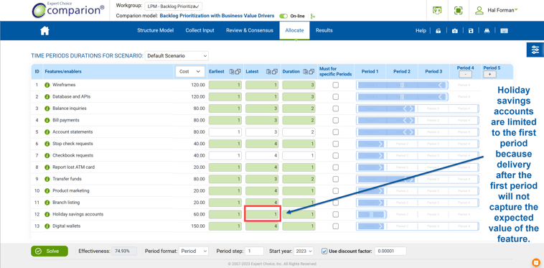Viewport: 544px width, 268px height.
Task: Open search with the binoculars icon
Action: coord(487,31)
